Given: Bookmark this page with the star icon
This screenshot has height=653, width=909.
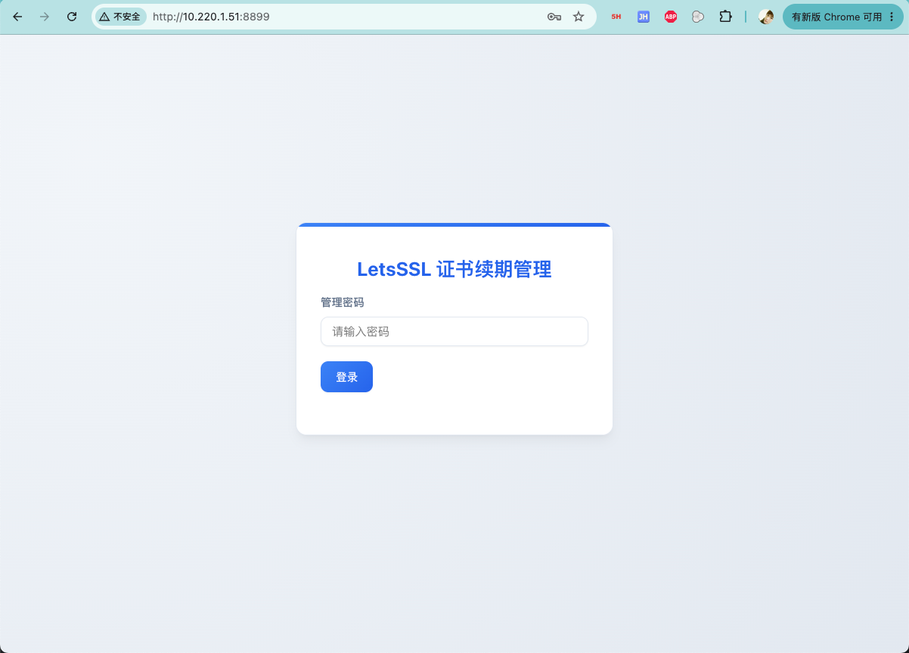Looking at the screenshot, I should pos(579,17).
